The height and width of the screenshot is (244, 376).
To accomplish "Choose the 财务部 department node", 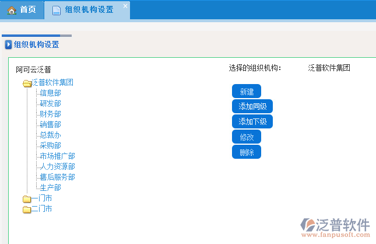I will coord(50,114).
